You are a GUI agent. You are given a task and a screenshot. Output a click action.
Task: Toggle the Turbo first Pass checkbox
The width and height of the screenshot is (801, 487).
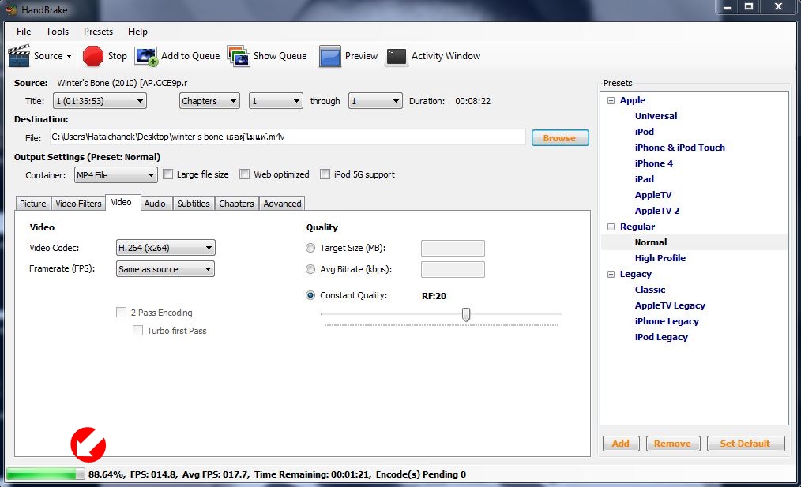pyautogui.click(x=137, y=330)
